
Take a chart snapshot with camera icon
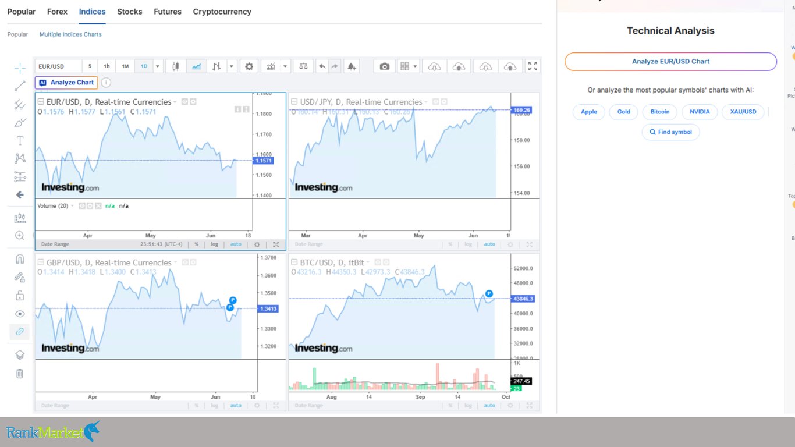point(384,66)
